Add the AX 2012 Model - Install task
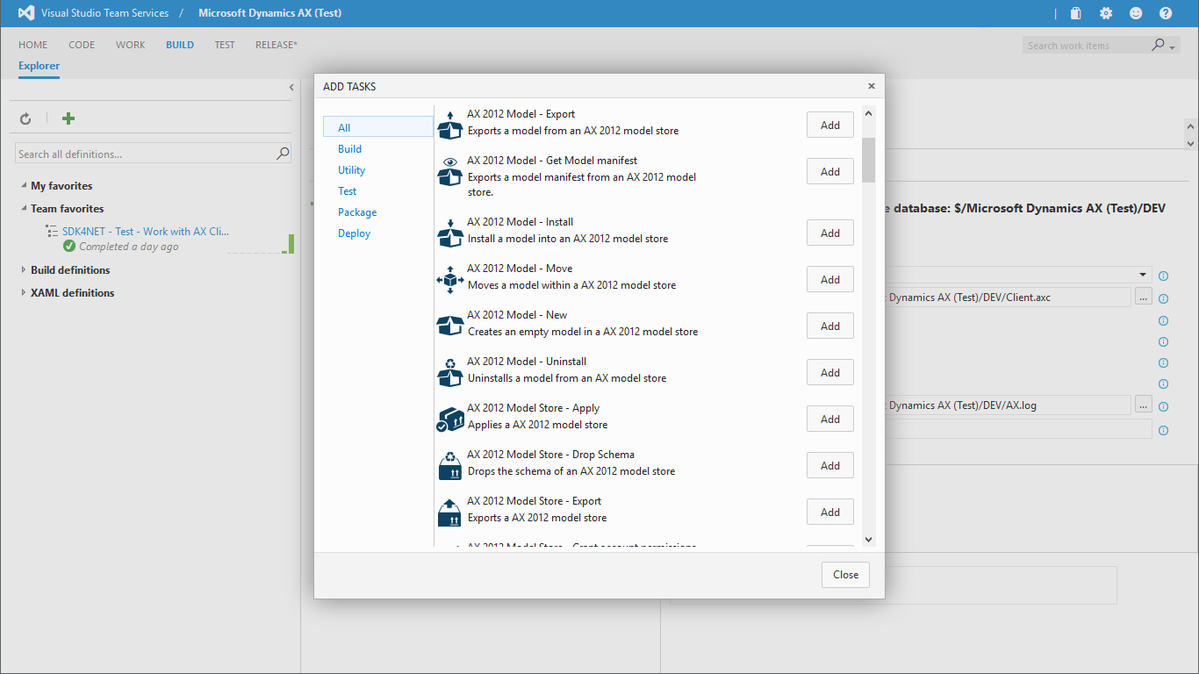The width and height of the screenshot is (1199, 674). (x=830, y=233)
